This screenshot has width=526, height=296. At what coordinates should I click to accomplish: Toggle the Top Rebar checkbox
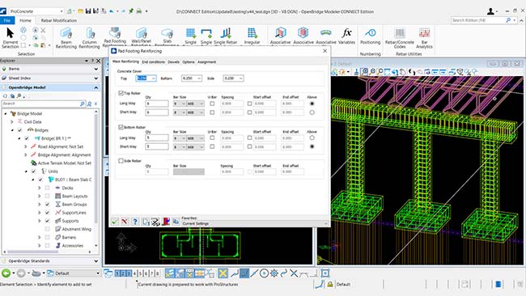click(121, 93)
